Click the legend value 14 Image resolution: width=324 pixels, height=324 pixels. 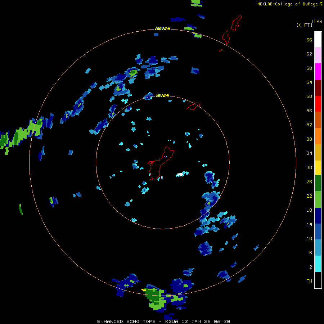tap(309, 224)
